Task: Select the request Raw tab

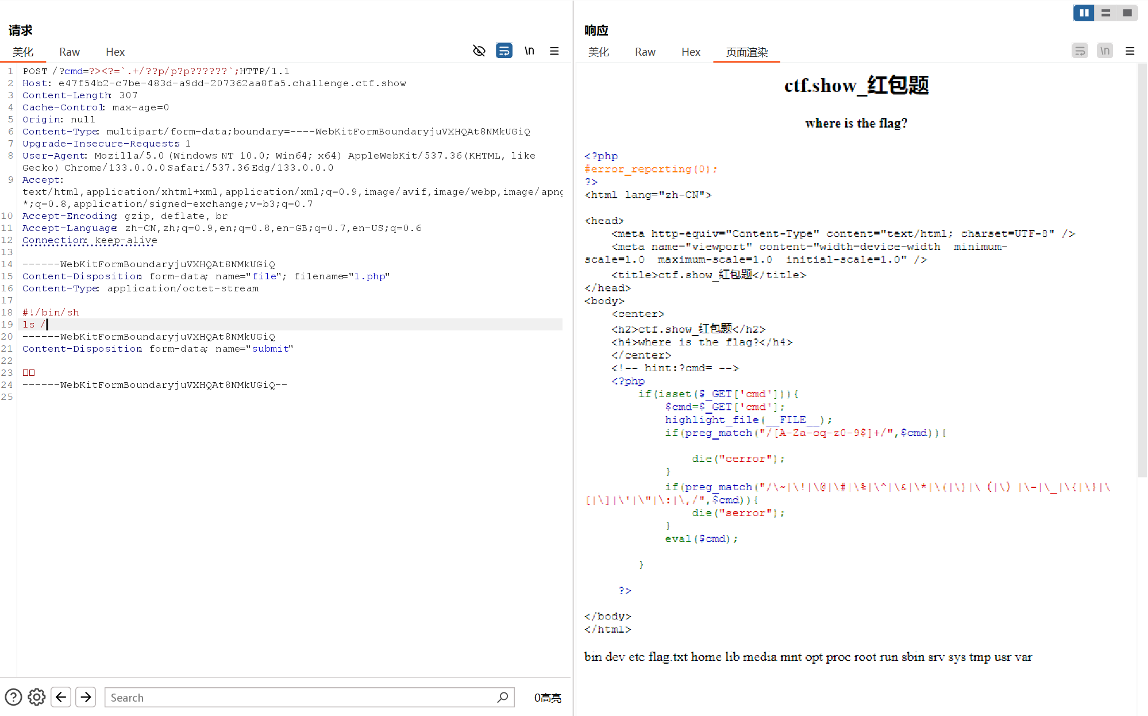Action: click(69, 52)
